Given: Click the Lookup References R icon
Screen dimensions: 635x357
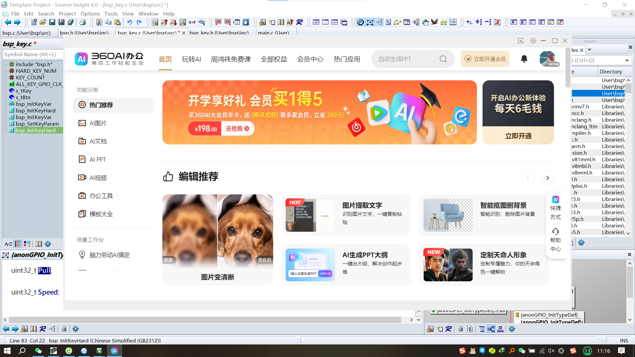Looking at the screenshot, I should [x=299, y=22].
